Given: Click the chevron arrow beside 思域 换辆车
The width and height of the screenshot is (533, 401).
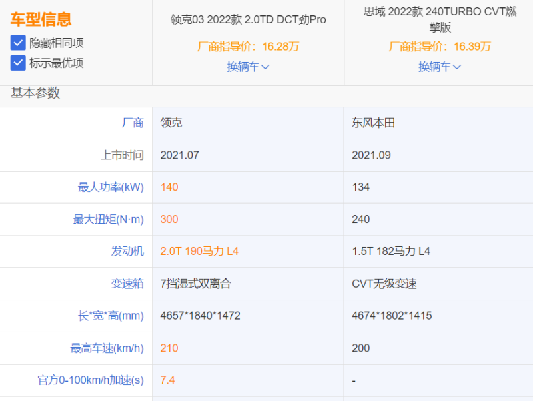Looking at the screenshot, I should pos(457,67).
